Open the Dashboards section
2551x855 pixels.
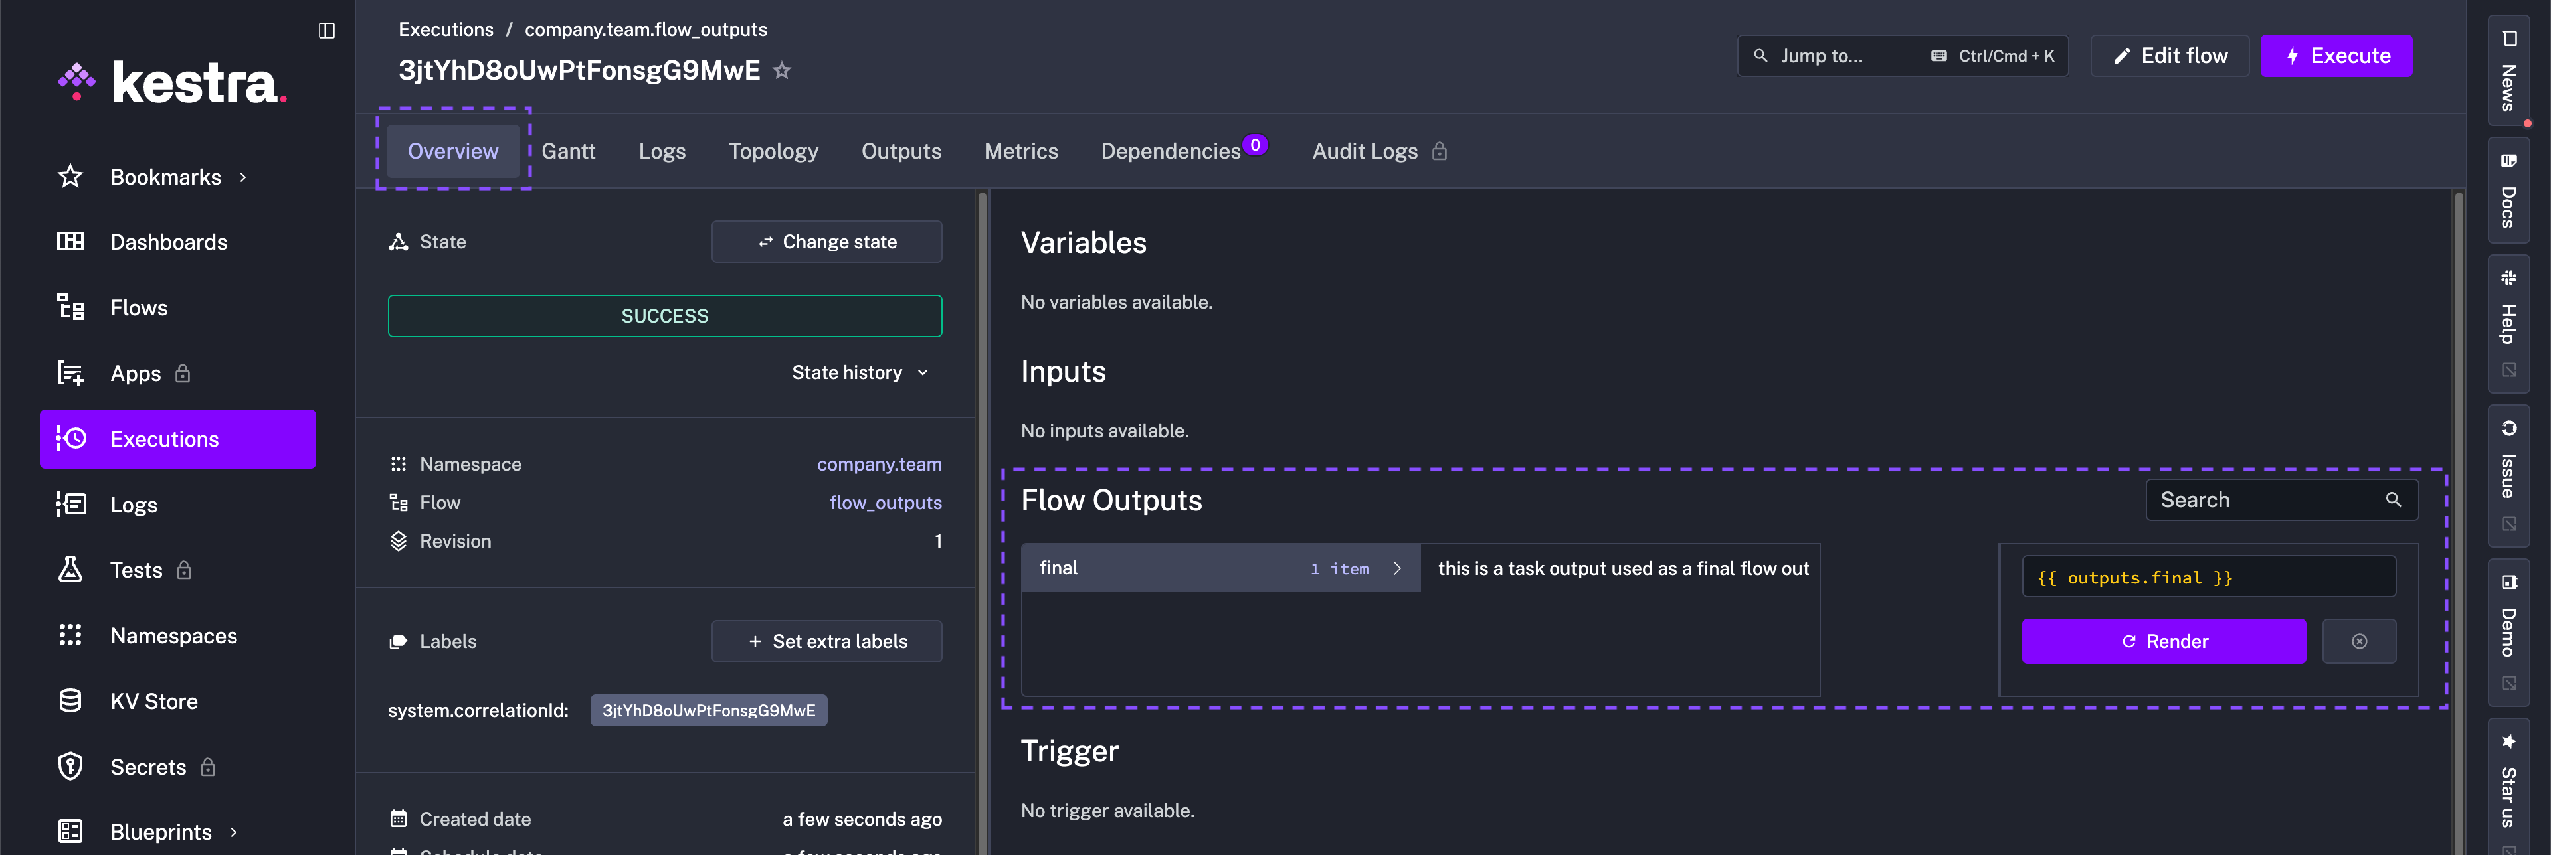click(x=168, y=242)
